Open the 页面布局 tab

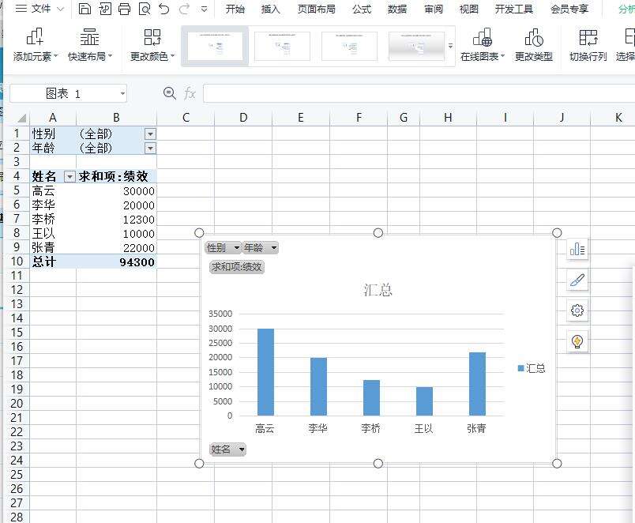[316, 9]
